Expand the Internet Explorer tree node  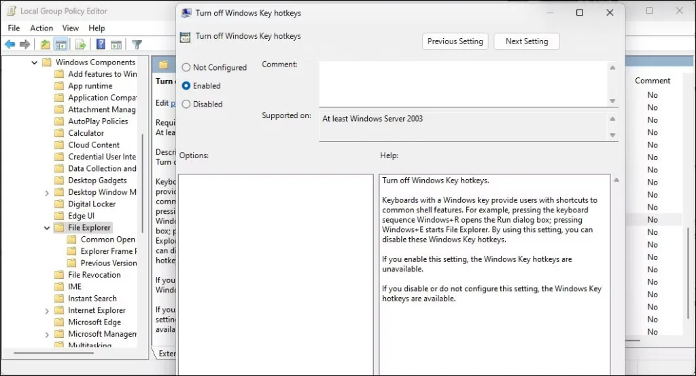tap(47, 311)
